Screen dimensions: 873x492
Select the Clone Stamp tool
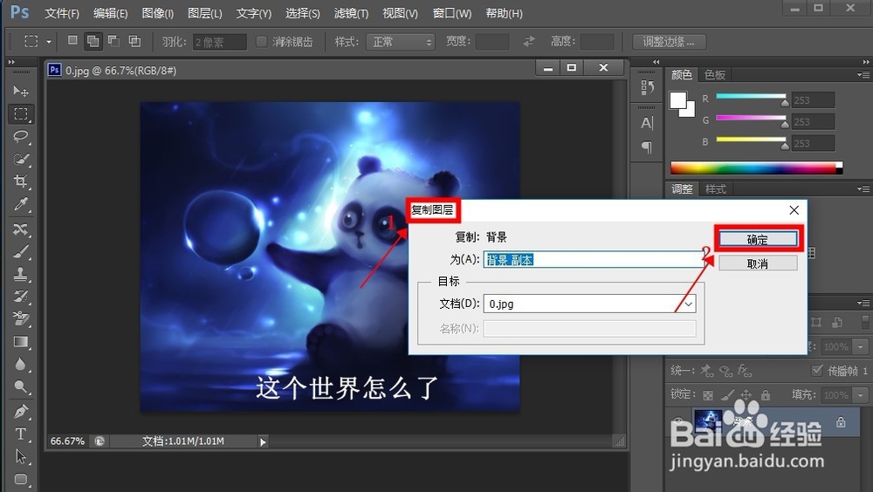(x=21, y=274)
